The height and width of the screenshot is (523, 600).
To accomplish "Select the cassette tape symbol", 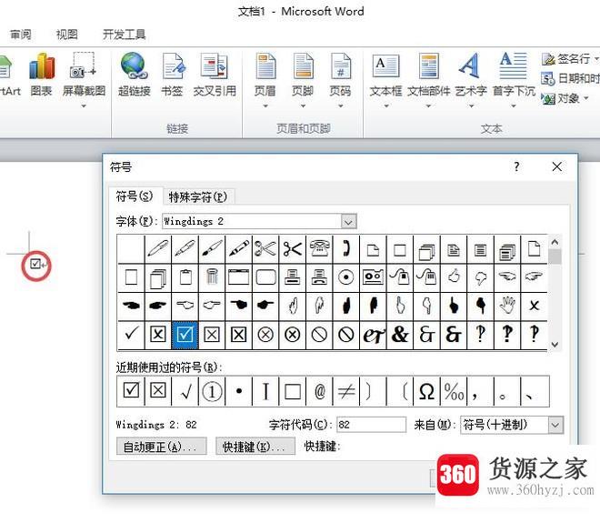I will pos(373,277).
